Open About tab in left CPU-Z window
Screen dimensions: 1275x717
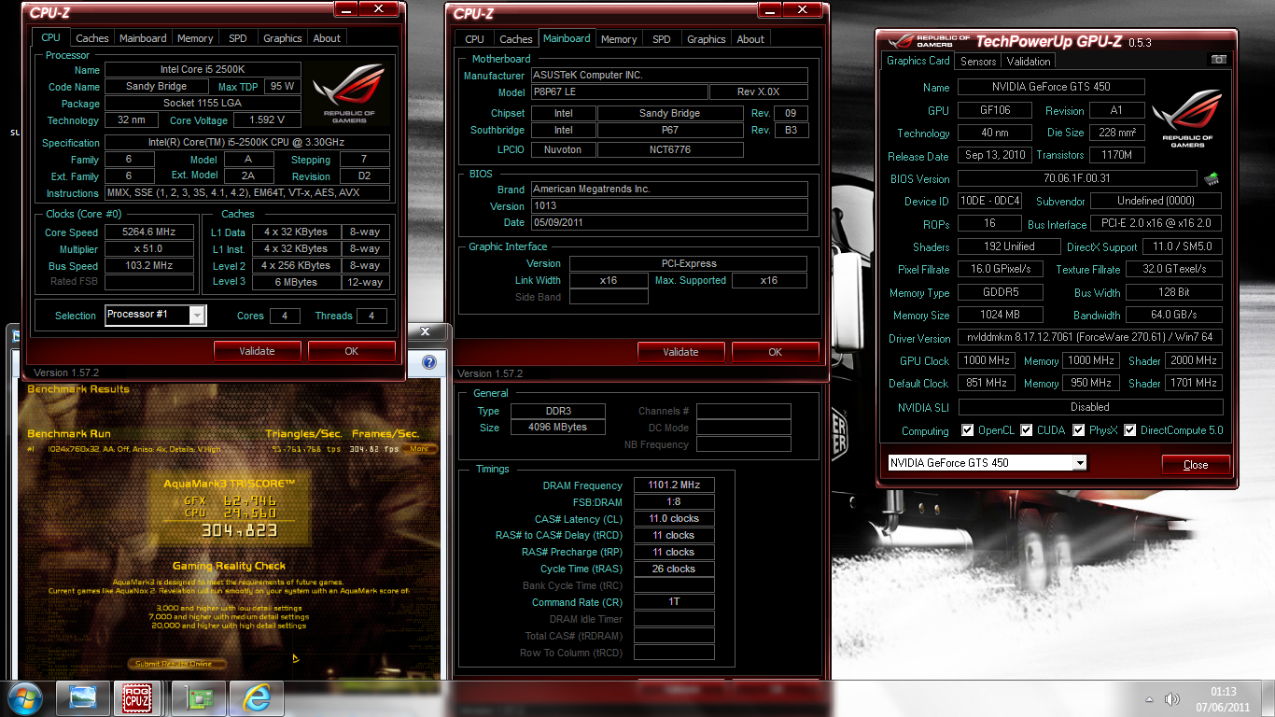click(x=327, y=38)
